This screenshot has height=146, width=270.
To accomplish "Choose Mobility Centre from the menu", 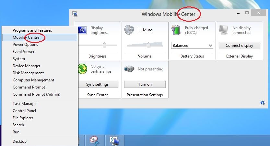I will 40,37.
